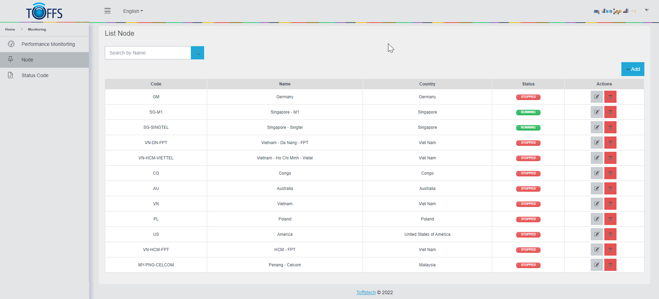This screenshot has height=299, width=659.
Task: Click the TOFFS logo
Action: [44, 12]
